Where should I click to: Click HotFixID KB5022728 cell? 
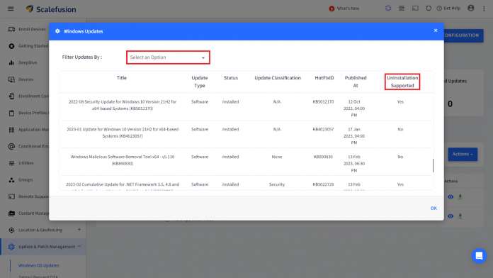(x=323, y=184)
